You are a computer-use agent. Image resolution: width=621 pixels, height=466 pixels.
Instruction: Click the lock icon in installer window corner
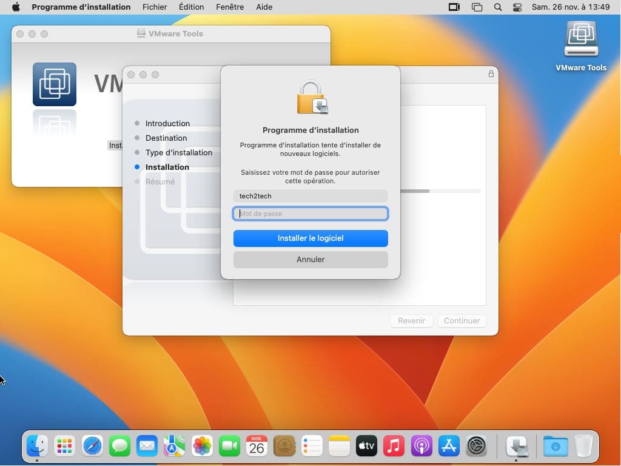491,73
